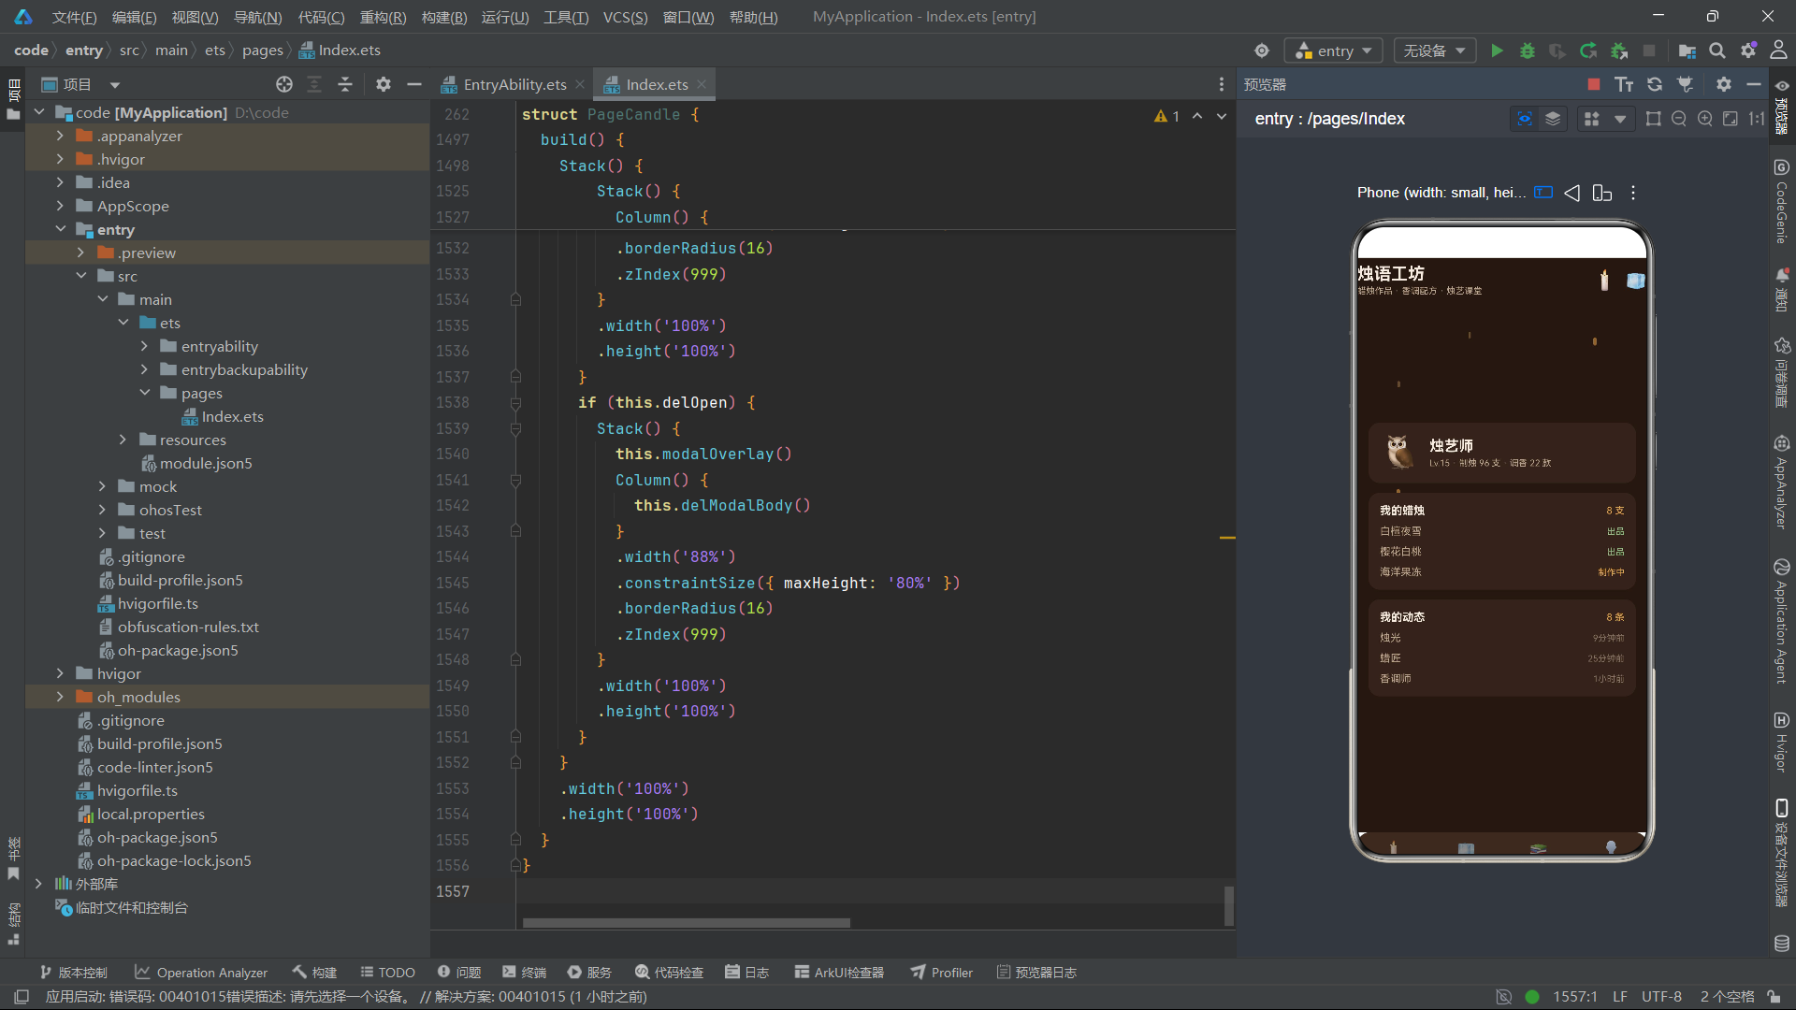The image size is (1796, 1010).
Task: Open the 工具(T) menu
Action: click(x=566, y=17)
